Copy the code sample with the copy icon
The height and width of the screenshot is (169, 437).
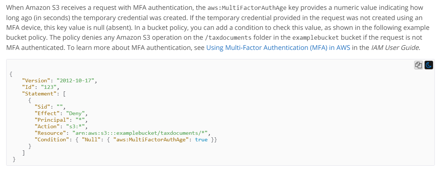point(418,65)
